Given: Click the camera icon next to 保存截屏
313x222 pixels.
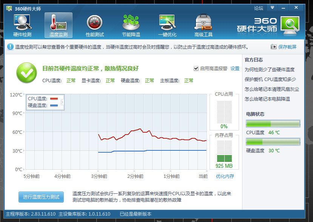Looking at the screenshot, I should 273,47.
